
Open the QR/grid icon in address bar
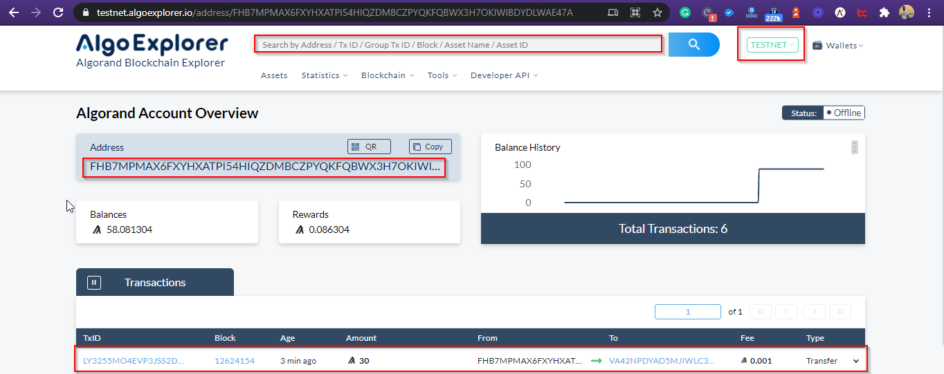pos(635,12)
